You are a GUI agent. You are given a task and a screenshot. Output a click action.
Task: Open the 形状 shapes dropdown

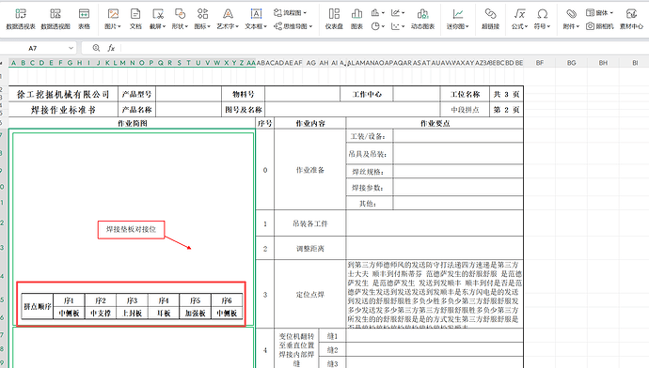[180, 19]
